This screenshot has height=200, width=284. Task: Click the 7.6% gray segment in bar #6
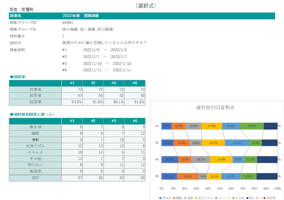click(203, 176)
